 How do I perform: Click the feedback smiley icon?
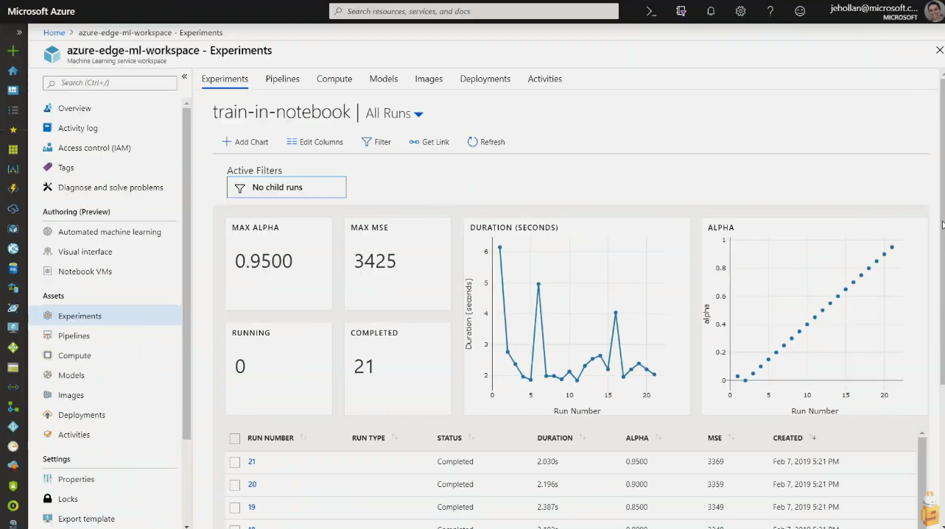[800, 11]
